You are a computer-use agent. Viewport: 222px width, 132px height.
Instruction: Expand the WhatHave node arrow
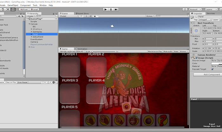[32, 29]
